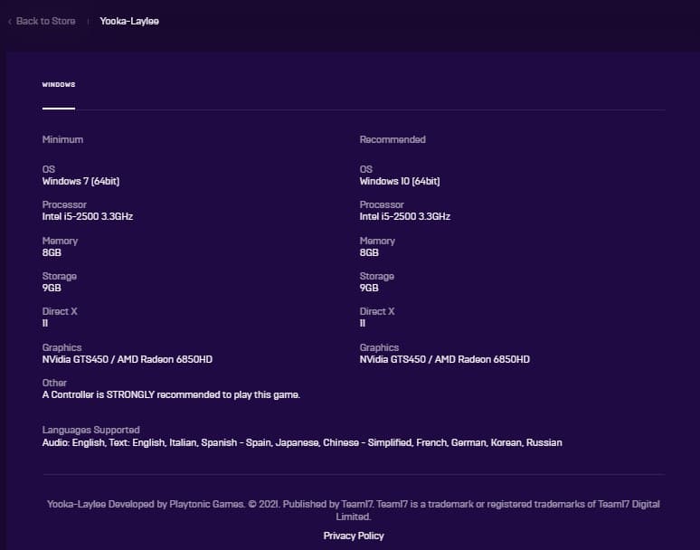Open the Yooka-Laylee breadcrumb title

[x=129, y=21]
